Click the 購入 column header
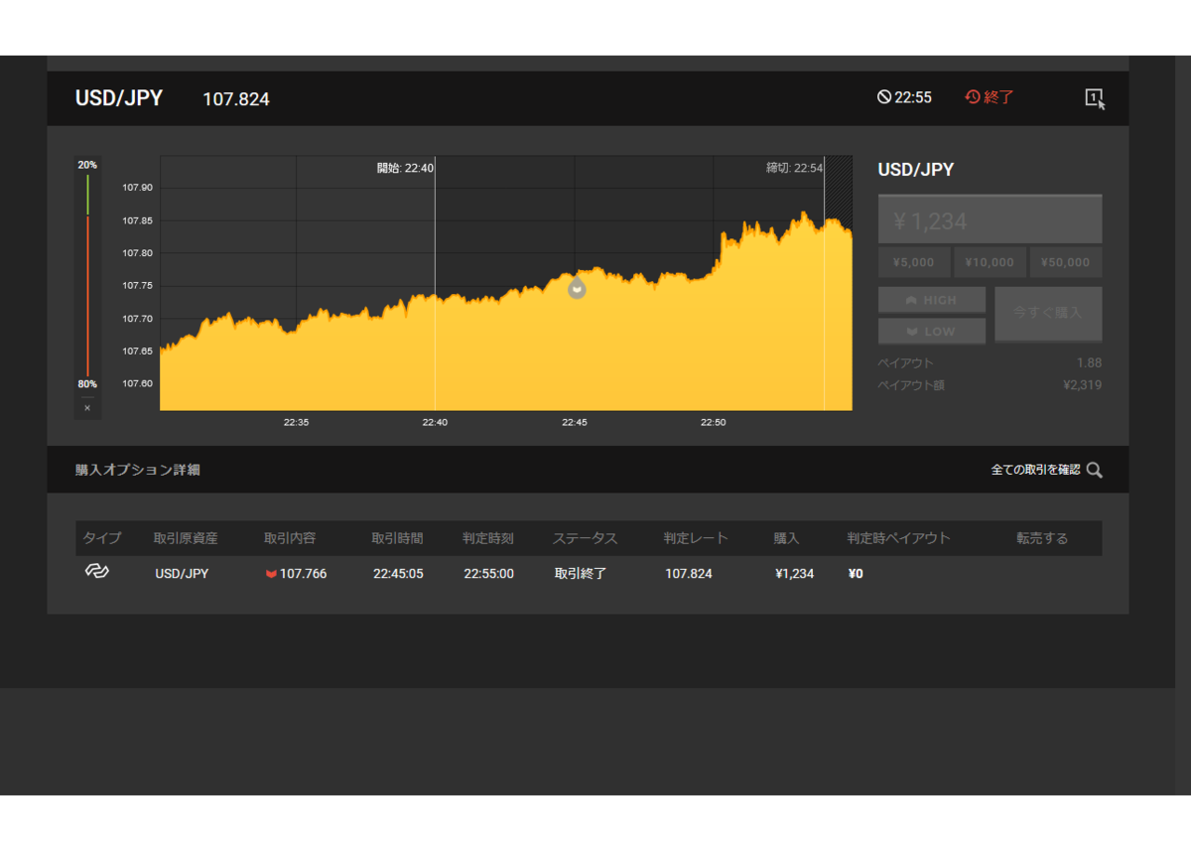Viewport: 1191px width, 850px height. click(786, 538)
